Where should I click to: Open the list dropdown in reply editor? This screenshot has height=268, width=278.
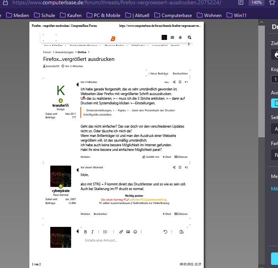point(106,232)
